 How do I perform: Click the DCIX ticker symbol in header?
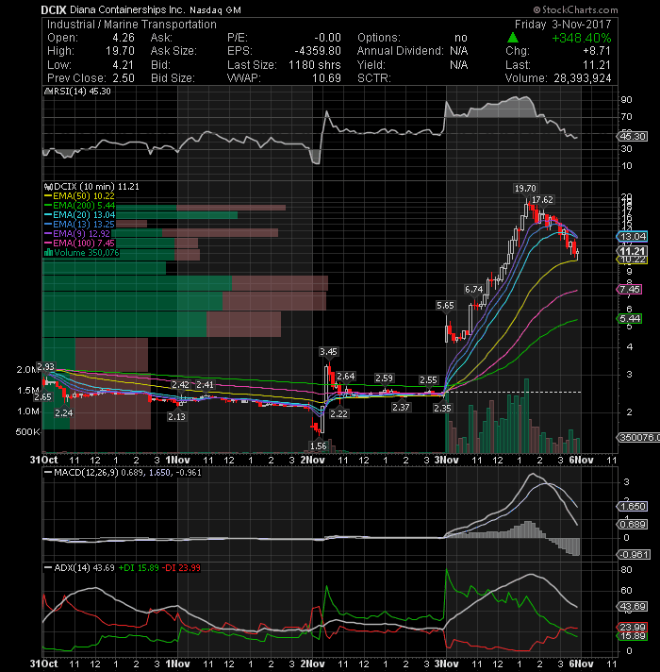tap(54, 9)
